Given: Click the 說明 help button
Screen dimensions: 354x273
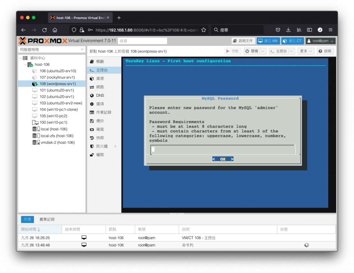Looking at the screenshot, I should 325,51.
